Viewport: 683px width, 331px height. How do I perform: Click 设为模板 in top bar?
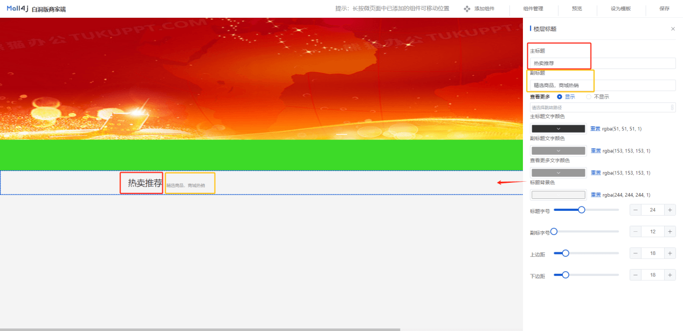coord(620,9)
